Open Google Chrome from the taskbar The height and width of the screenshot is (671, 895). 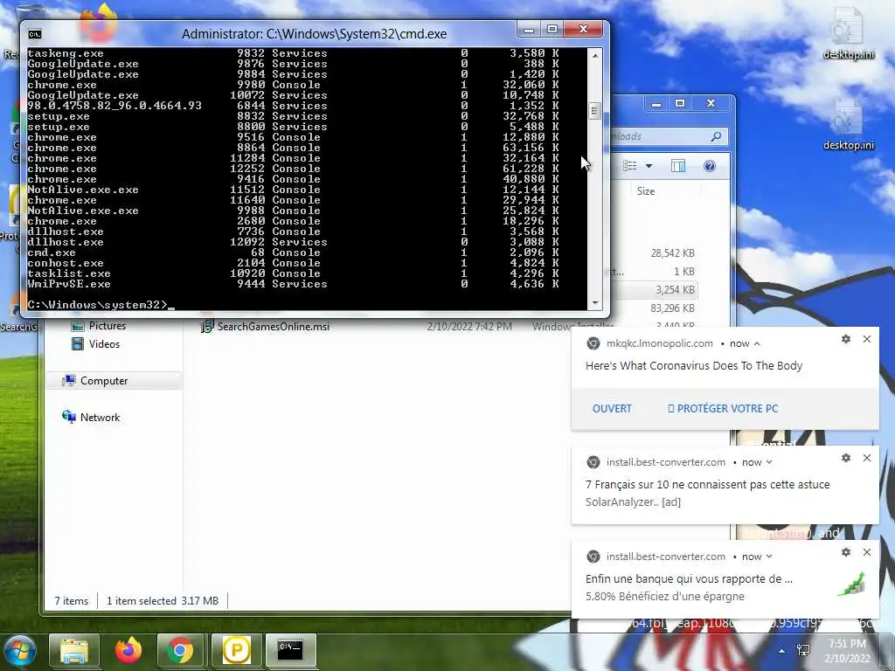pos(180,651)
